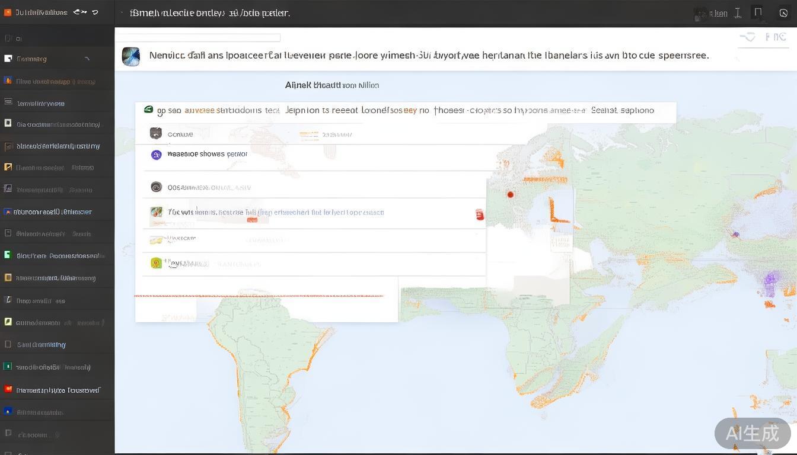Click the round dark spiral icon in third row

pos(156,187)
